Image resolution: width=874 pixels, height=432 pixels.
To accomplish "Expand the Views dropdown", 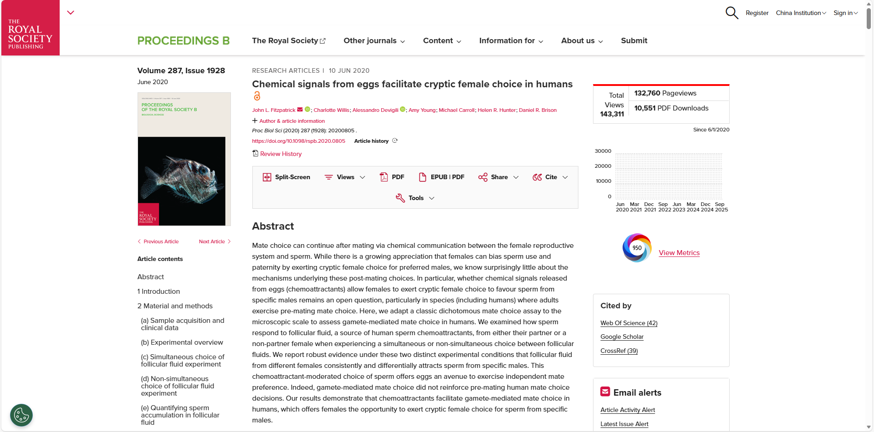I will pos(345,177).
